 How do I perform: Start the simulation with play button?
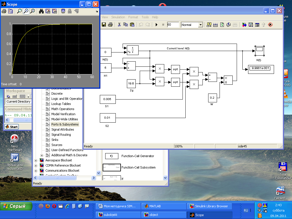pyautogui.click(x=157, y=25)
